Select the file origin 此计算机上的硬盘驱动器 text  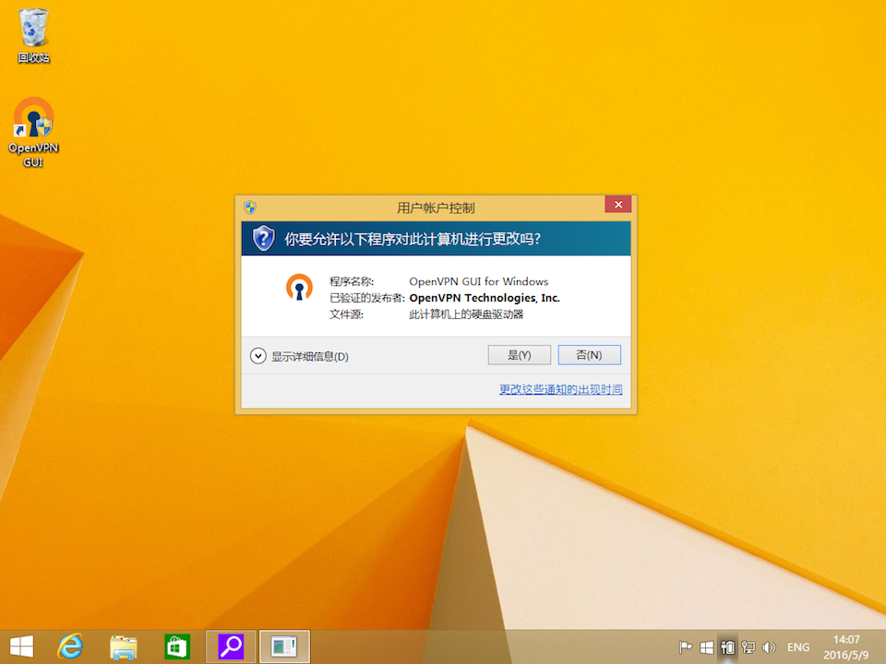point(466,314)
